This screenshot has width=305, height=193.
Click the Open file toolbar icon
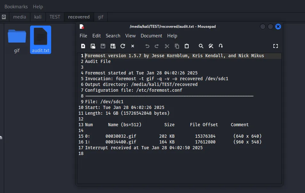tap(93, 46)
